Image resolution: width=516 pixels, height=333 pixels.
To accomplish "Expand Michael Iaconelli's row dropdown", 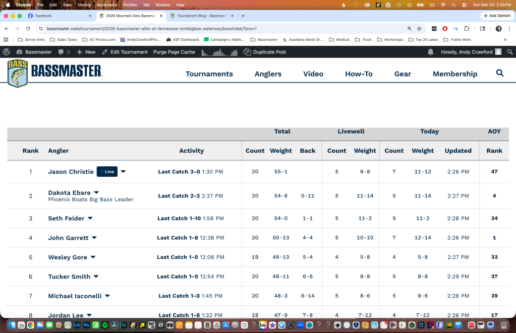I will click(107, 296).
